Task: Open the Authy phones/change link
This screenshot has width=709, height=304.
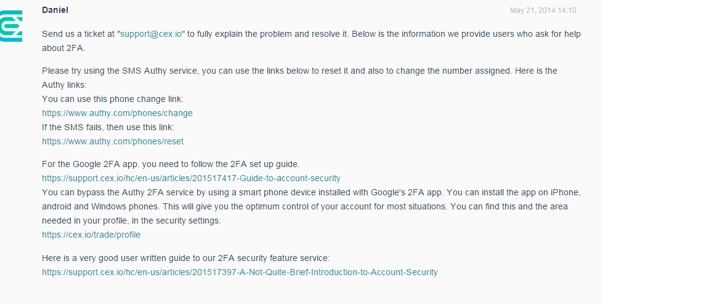Action: (x=117, y=113)
